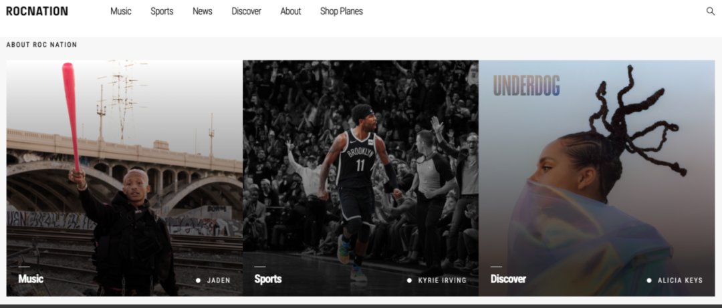Viewport: 722px width, 308px height.
Task: Go to the ROCNATION home logo
Action: tap(37, 11)
